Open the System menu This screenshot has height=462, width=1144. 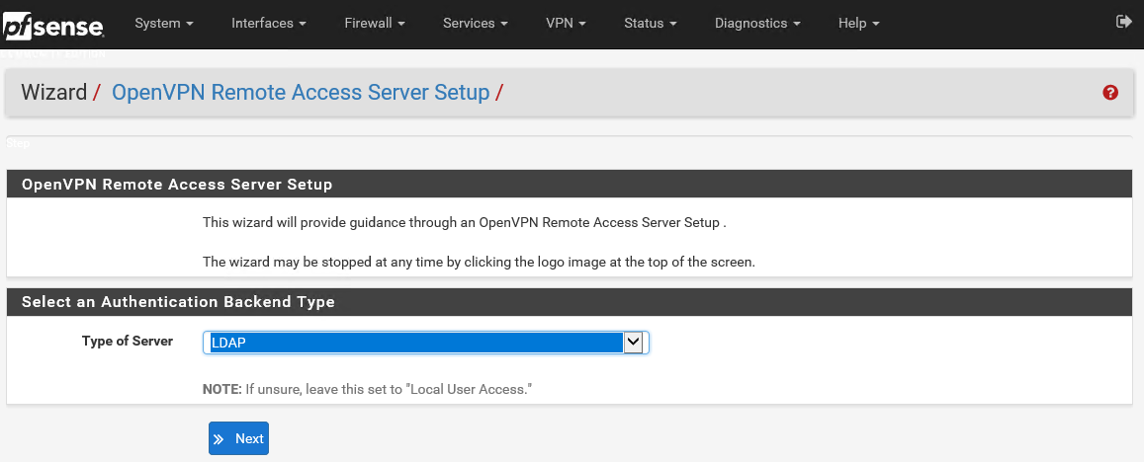(163, 23)
